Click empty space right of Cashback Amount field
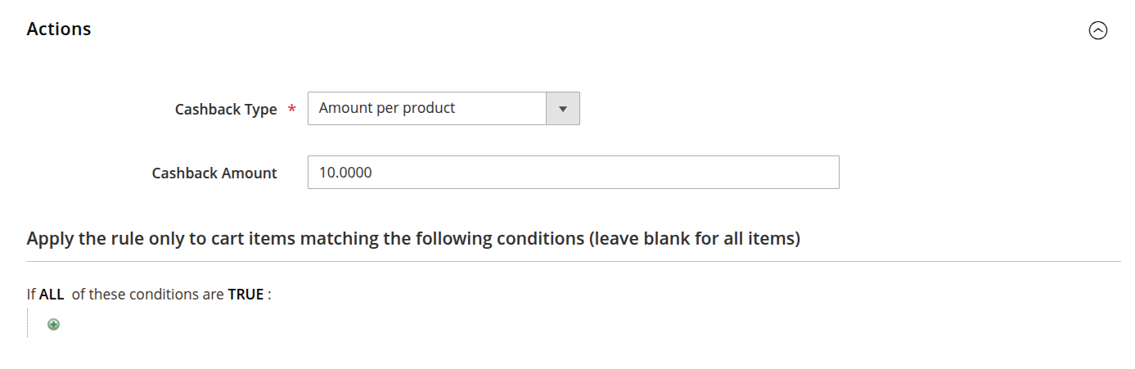1135x369 pixels. point(982,173)
